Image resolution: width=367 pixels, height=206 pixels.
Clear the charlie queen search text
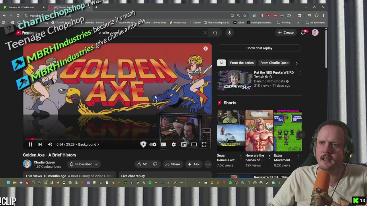[205, 33]
